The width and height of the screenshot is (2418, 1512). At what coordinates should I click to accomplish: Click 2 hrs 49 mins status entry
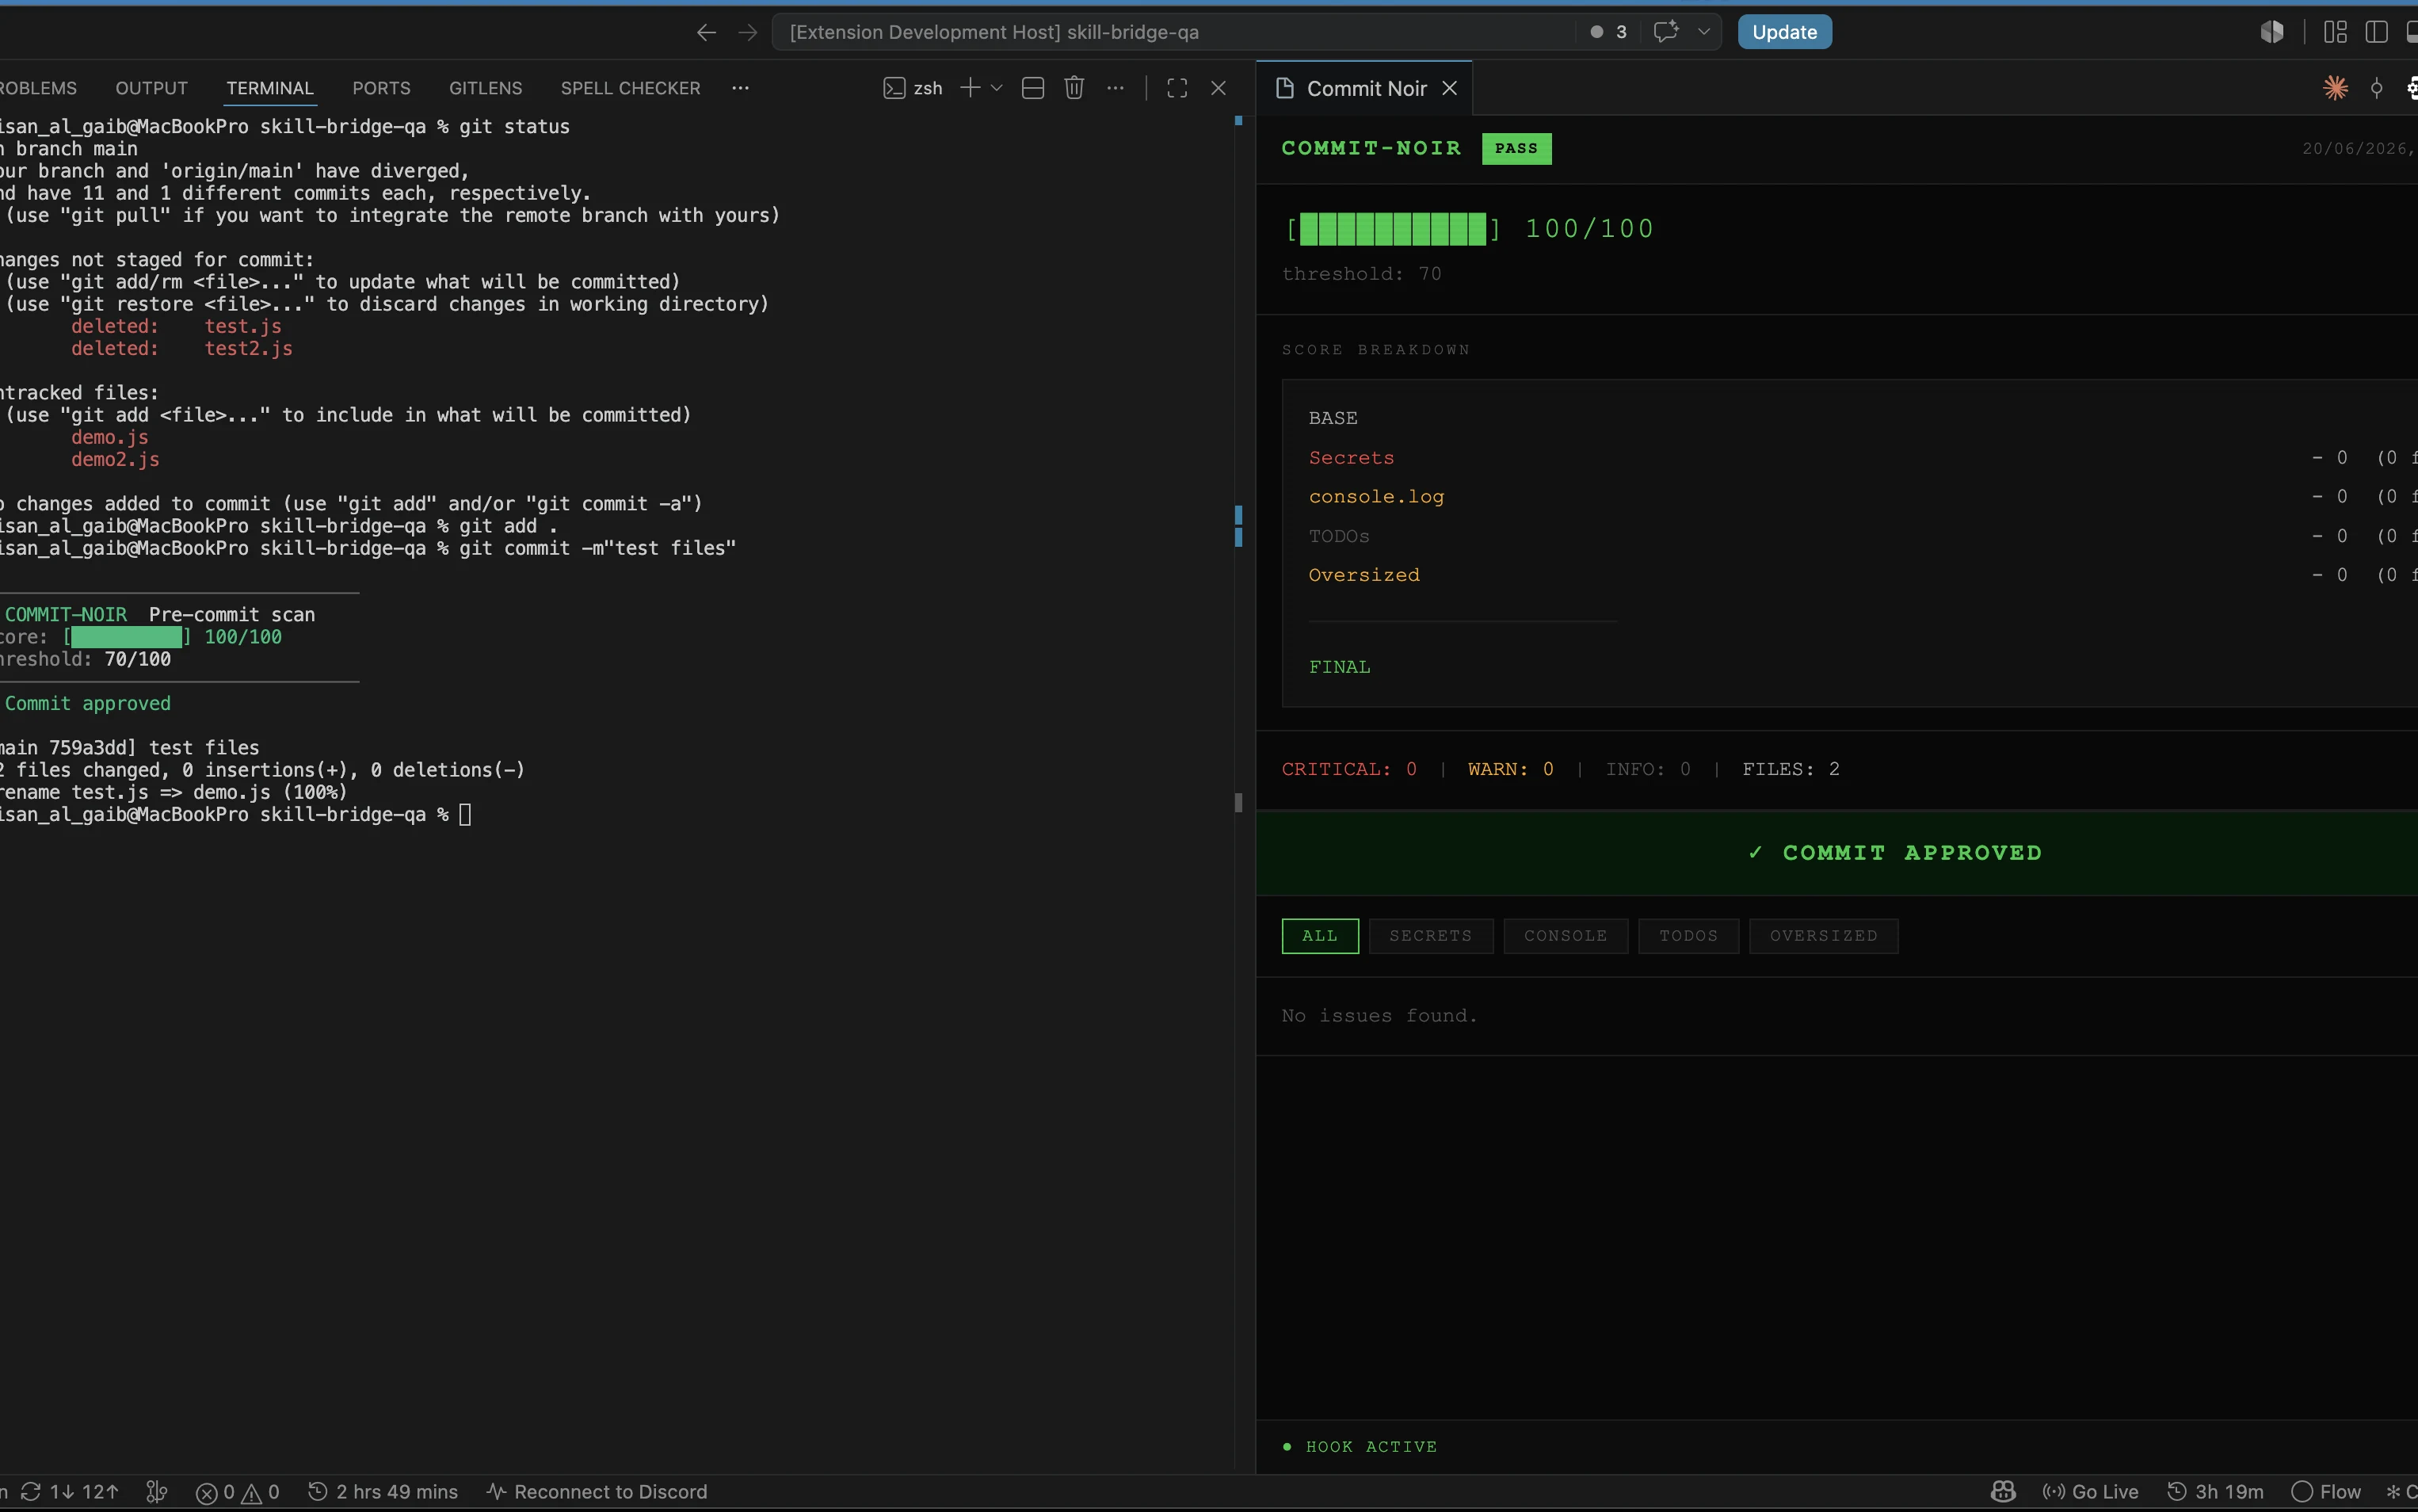point(383,1492)
